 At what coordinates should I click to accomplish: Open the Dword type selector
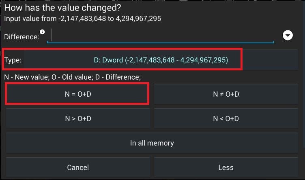click(161, 60)
